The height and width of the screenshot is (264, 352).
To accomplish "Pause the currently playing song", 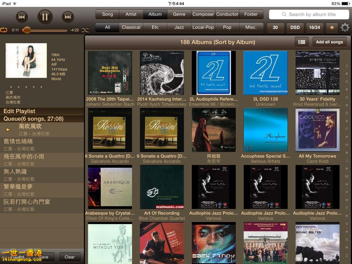I will (45, 16).
